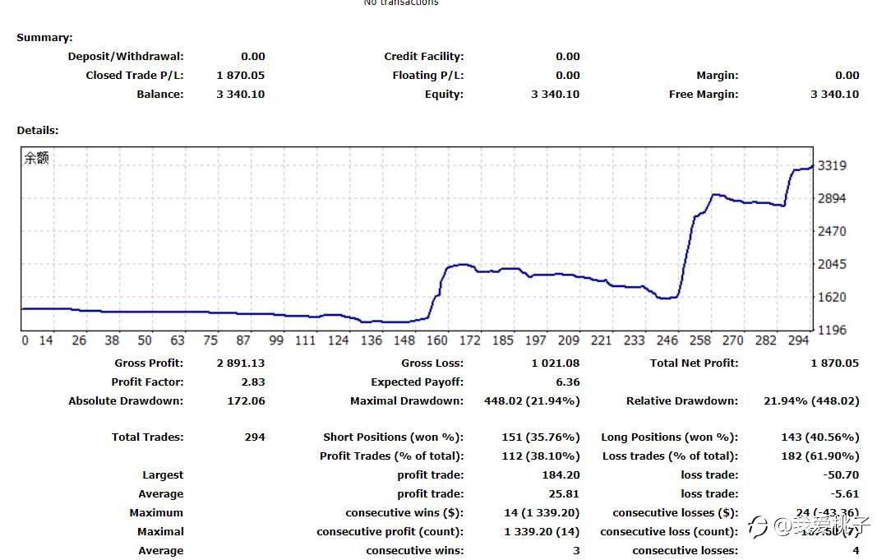
Task: Click the 2894 value on the chart axis
Action: (832, 199)
